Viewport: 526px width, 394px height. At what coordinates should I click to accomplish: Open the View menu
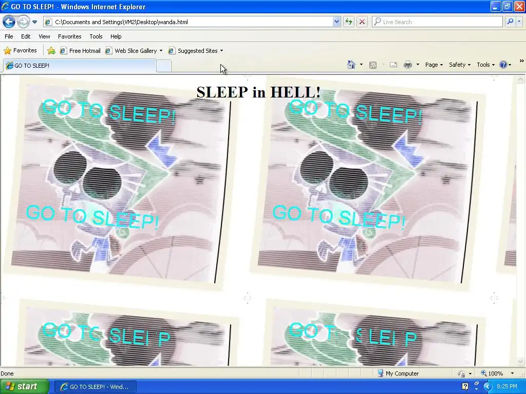tap(44, 36)
